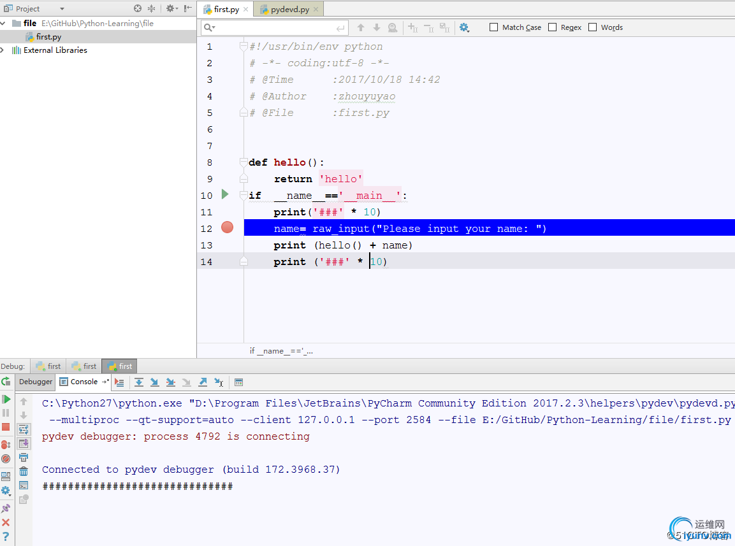The height and width of the screenshot is (546, 735).
Task: Show execution point
Action: point(120,382)
